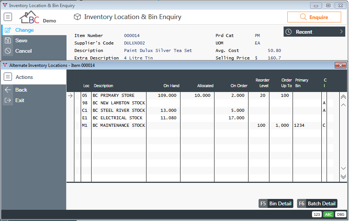Click the Actions label
Screen dimensions: 349x221
[x=24, y=77]
